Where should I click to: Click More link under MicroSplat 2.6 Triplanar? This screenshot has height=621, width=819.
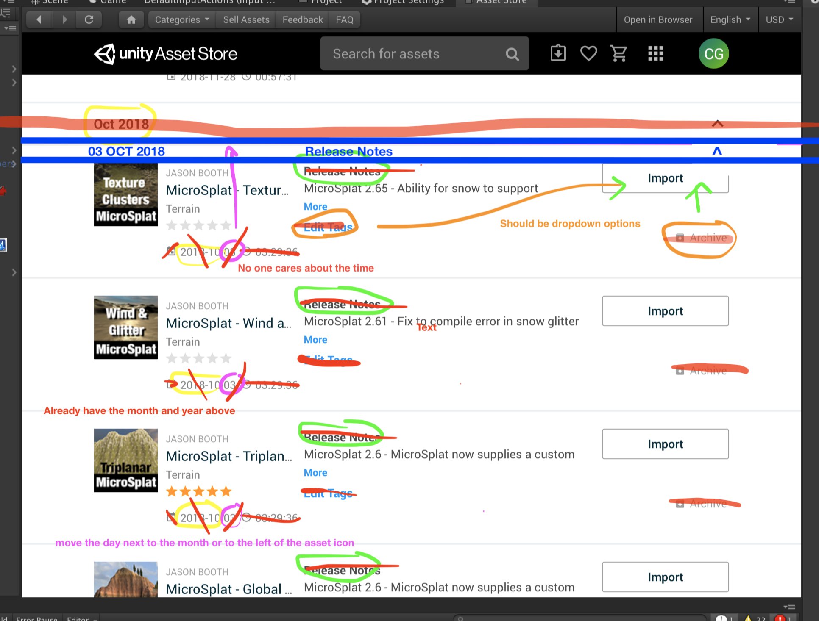click(315, 473)
